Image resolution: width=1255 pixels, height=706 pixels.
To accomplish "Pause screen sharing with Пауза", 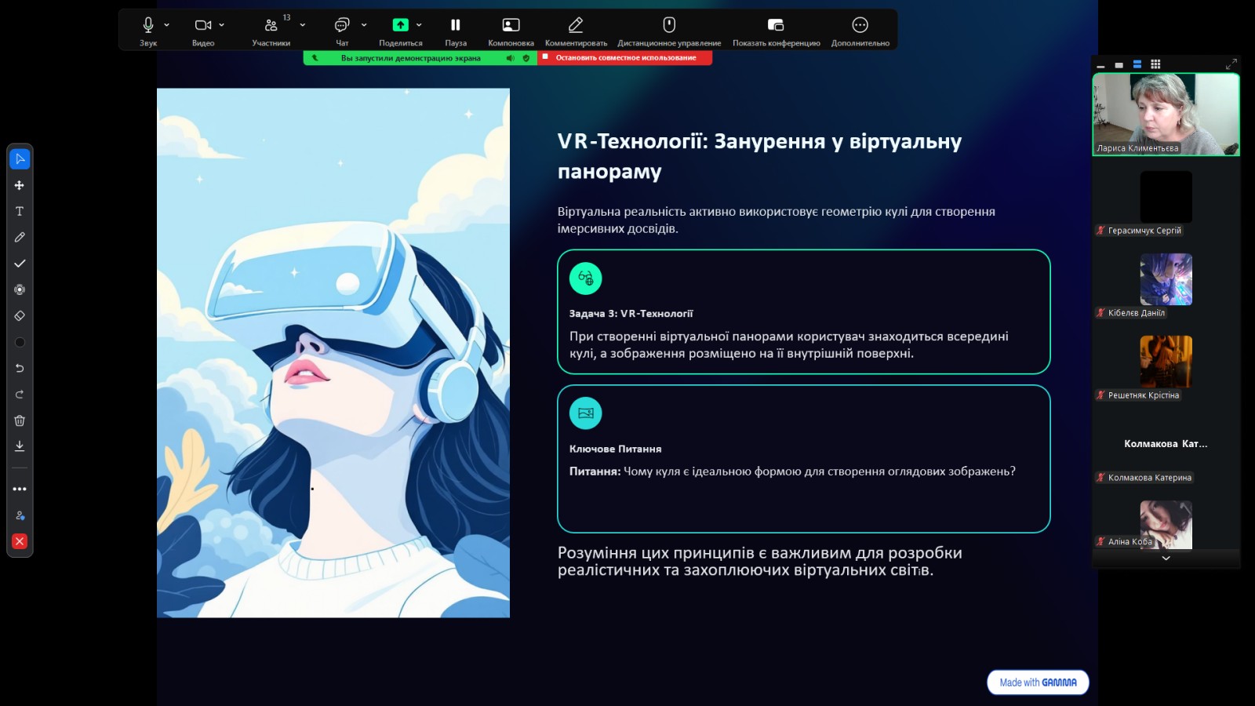I will (x=456, y=30).
